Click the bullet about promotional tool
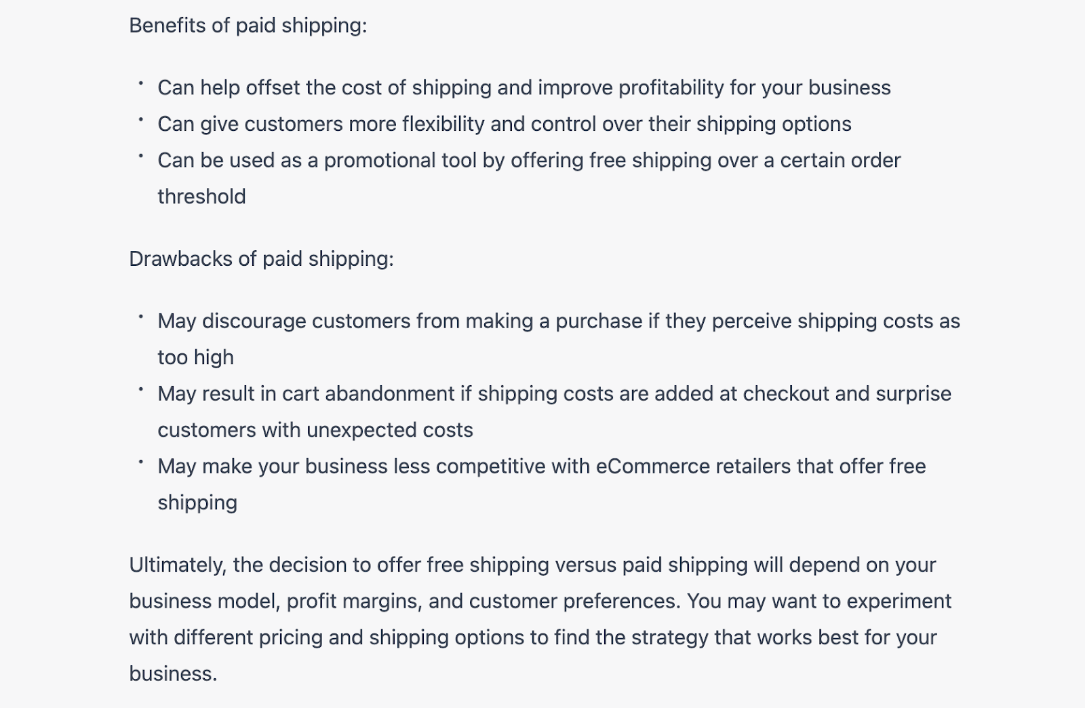 click(529, 178)
